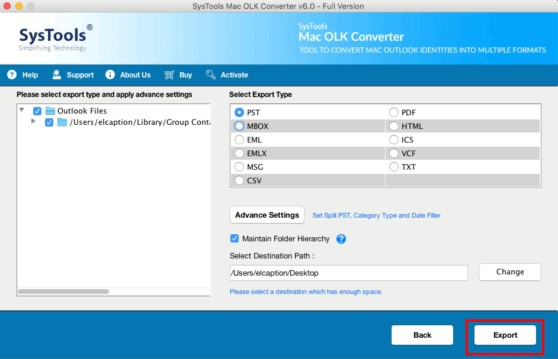This screenshot has height=359, width=558.
Task: Open the Help menu item
Action: click(x=30, y=75)
